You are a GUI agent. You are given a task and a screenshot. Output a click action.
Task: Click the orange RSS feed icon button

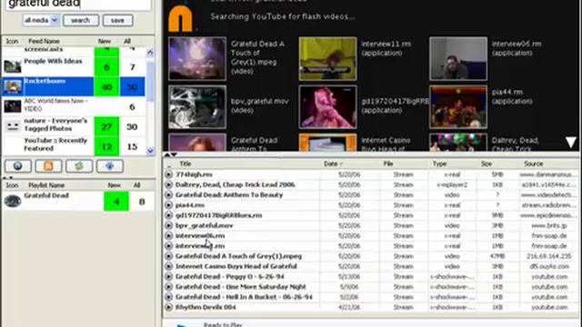(48, 166)
